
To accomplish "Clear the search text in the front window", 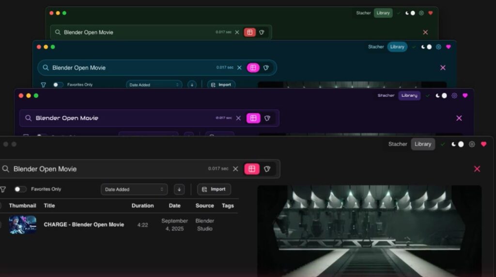I will 235,169.
